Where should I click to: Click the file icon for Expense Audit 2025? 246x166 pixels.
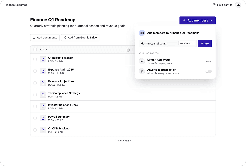(x=43, y=71)
